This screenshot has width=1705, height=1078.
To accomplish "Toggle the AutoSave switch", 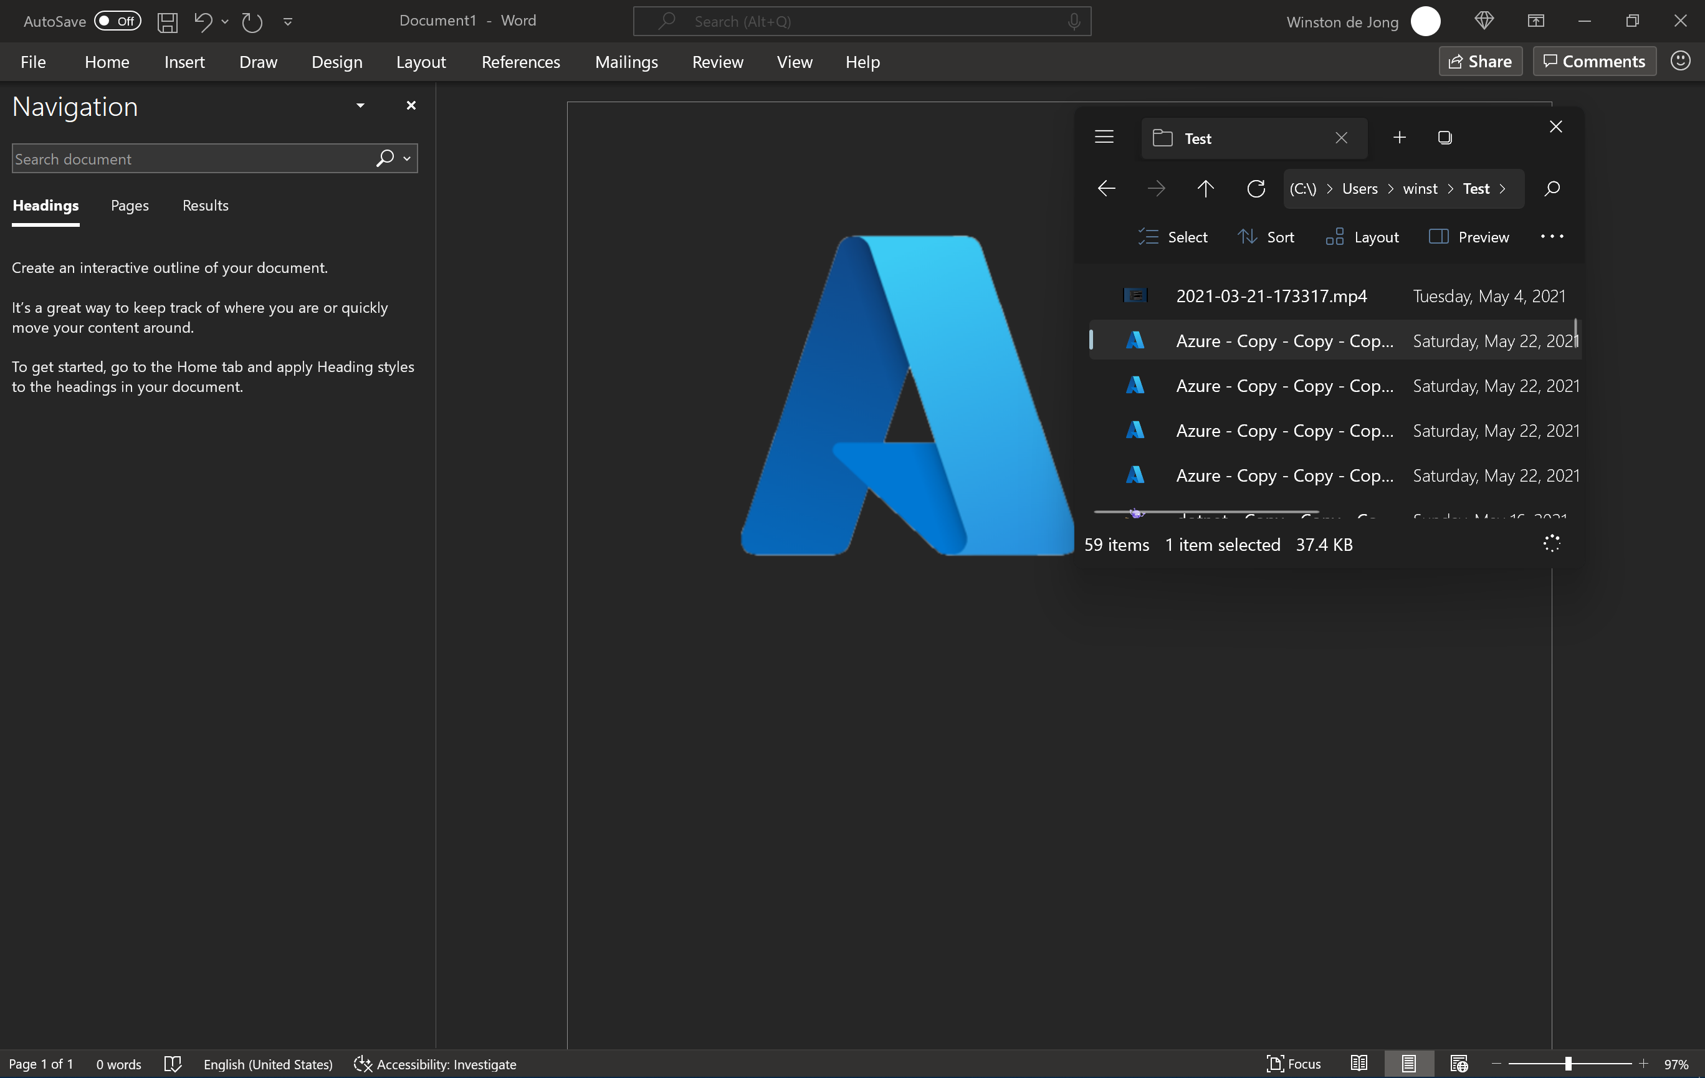I will coord(118,21).
